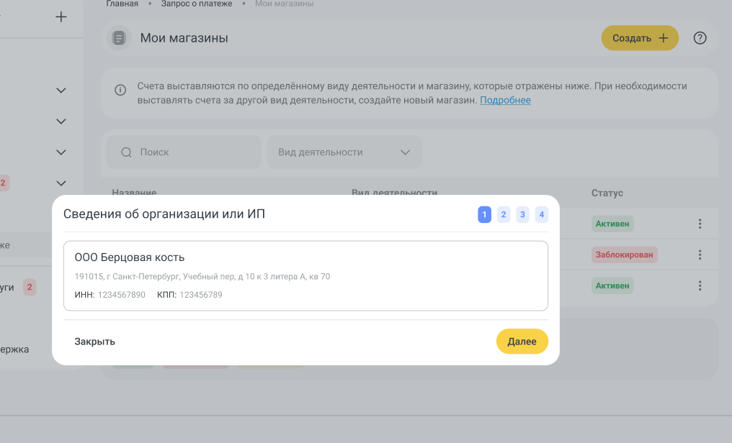Click the info icon in the notice banner
The width and height of the screenshot is (732, 443).
pos(121,90)
